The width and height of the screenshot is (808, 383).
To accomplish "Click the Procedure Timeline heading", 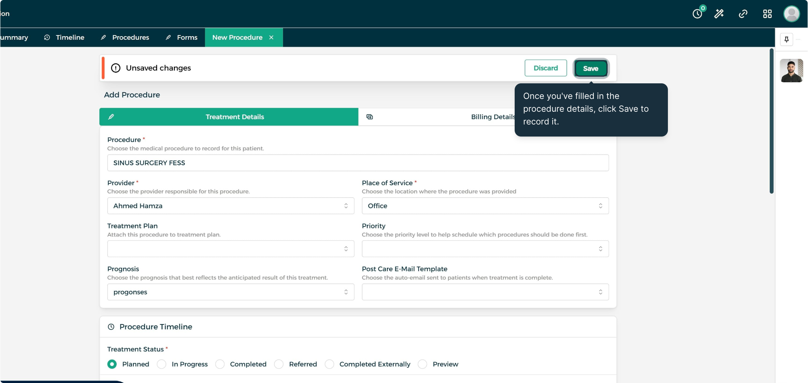I will pos(156,327).
